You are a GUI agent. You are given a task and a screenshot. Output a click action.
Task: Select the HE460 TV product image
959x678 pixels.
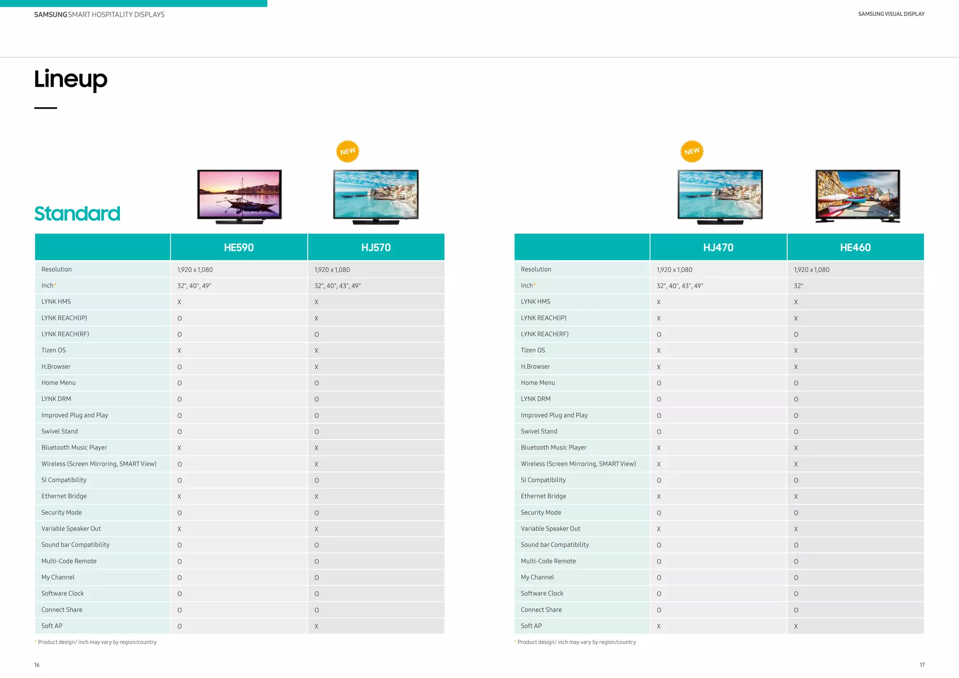pos(857,196)
